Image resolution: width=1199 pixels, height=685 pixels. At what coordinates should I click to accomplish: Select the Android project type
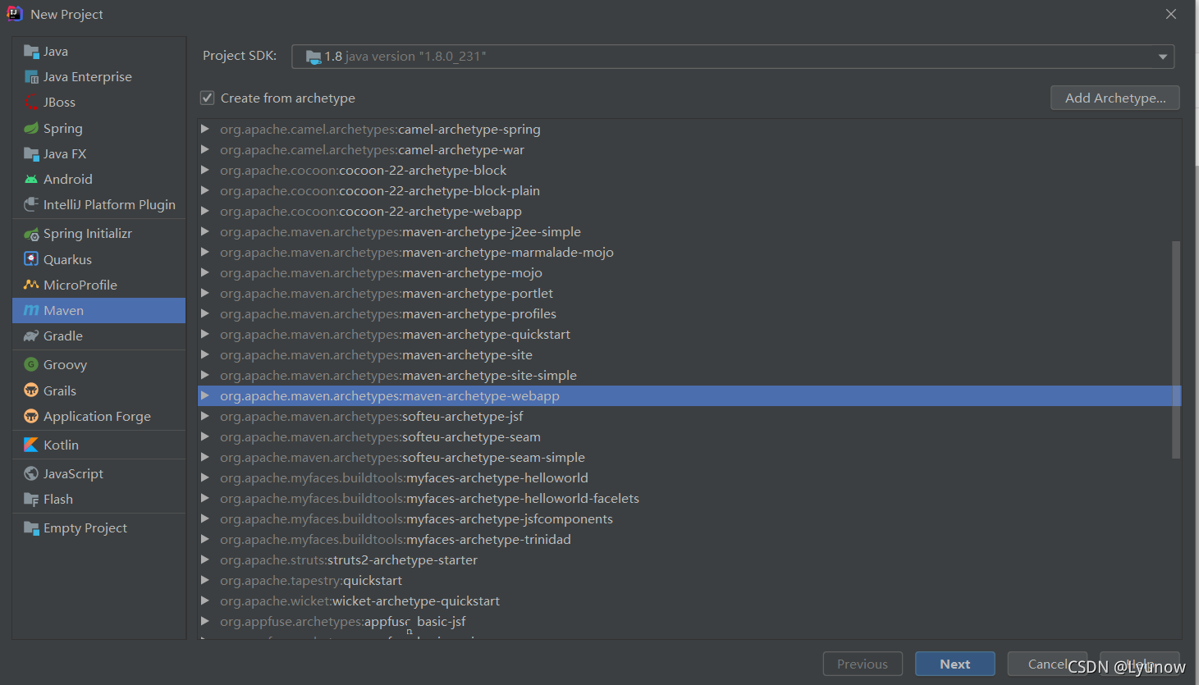point(99,180)
